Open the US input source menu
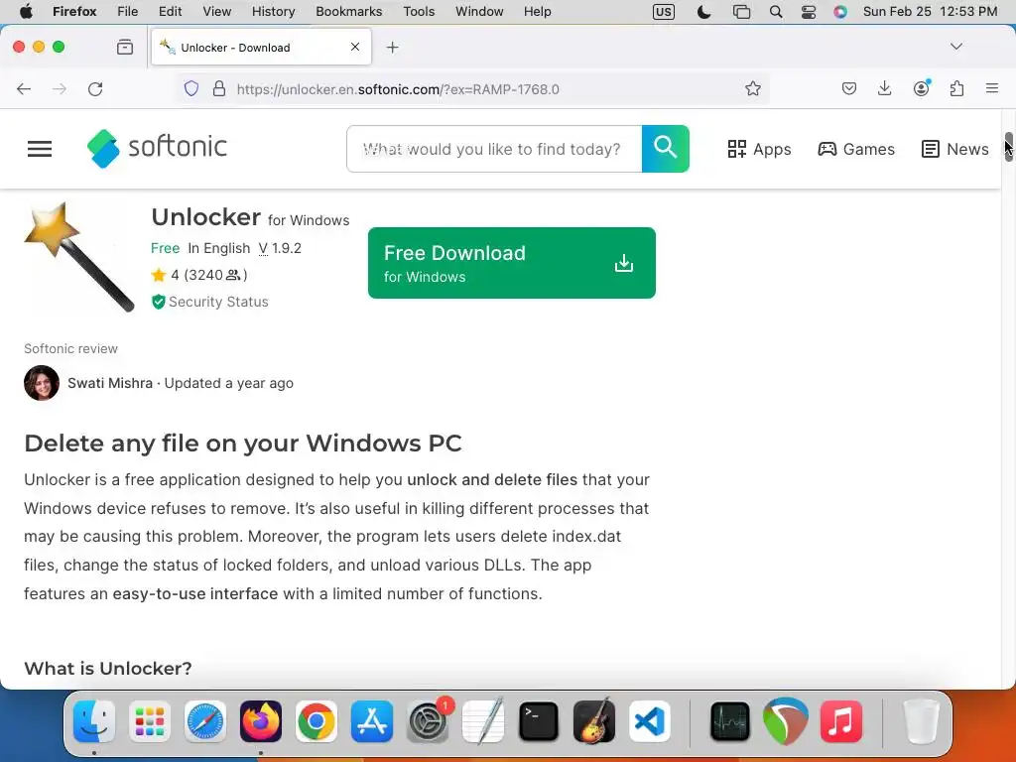This screenshot has width=1016, height=762. pyautogui.click(x=664, y=12)
